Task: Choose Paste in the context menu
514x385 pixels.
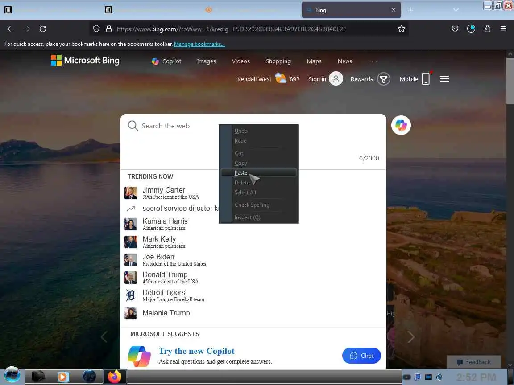Action: coord(259,172)
